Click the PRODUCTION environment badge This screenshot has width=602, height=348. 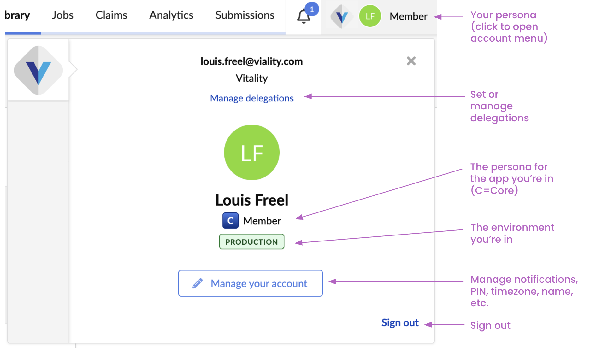tap(251, 242)
